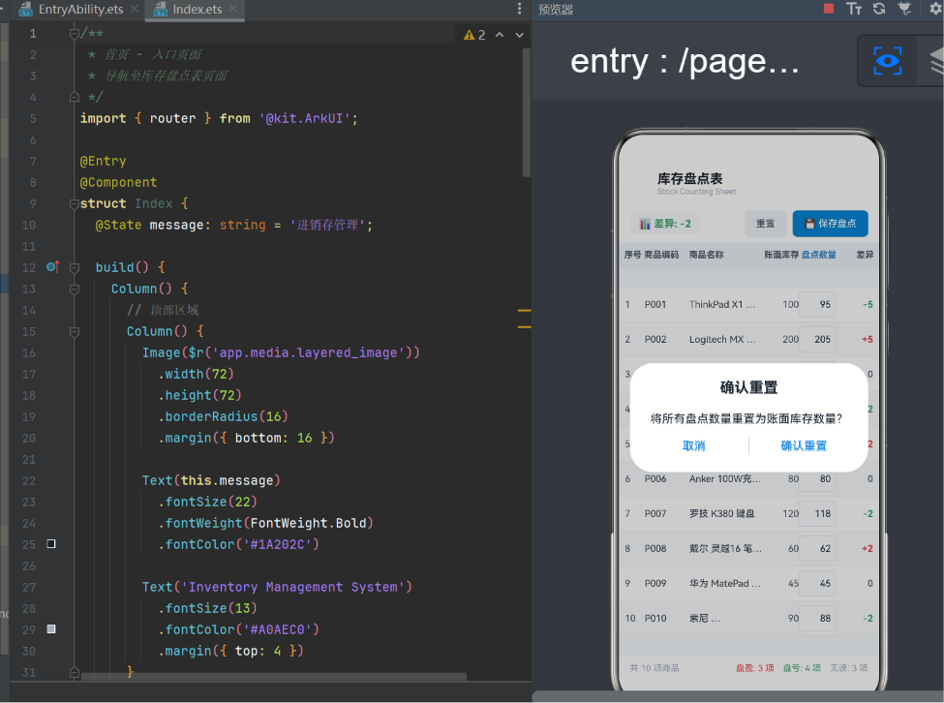944x703 pixels.
Task: Open previewer settings gear
Action: pyautogui.click(x=935, y=9)
